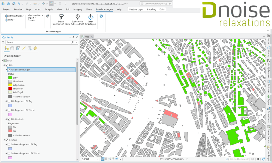The height and width of the screenshot is (163, 272).
Task: Open the Suche nach Adresse/EGID tool
Action: tap(78, 17)
